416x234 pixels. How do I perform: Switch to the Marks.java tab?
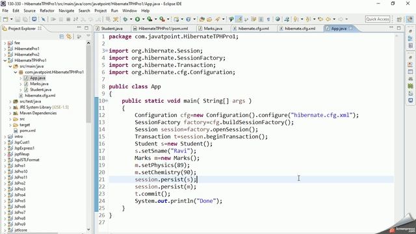tap(213, 29)
